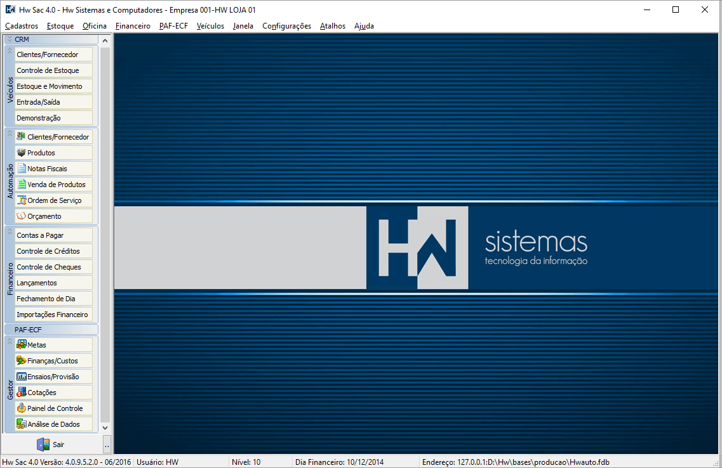Select the Demonstração button

(53, 118)
